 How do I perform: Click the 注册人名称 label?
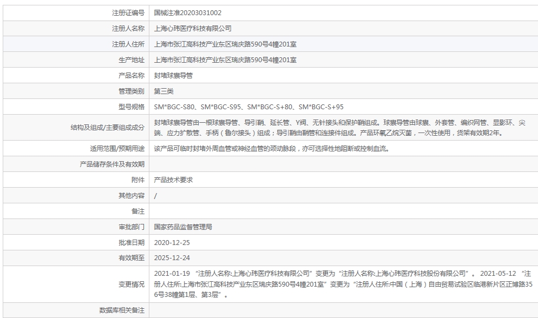[x=128, y=29]
